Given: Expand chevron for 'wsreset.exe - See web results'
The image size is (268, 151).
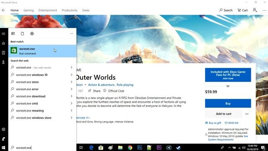Looking at the screenshot, I should [x=72, y=68].
